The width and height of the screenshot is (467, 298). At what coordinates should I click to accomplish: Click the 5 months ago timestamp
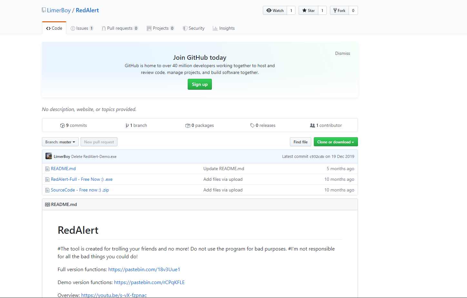coord(340,169)
